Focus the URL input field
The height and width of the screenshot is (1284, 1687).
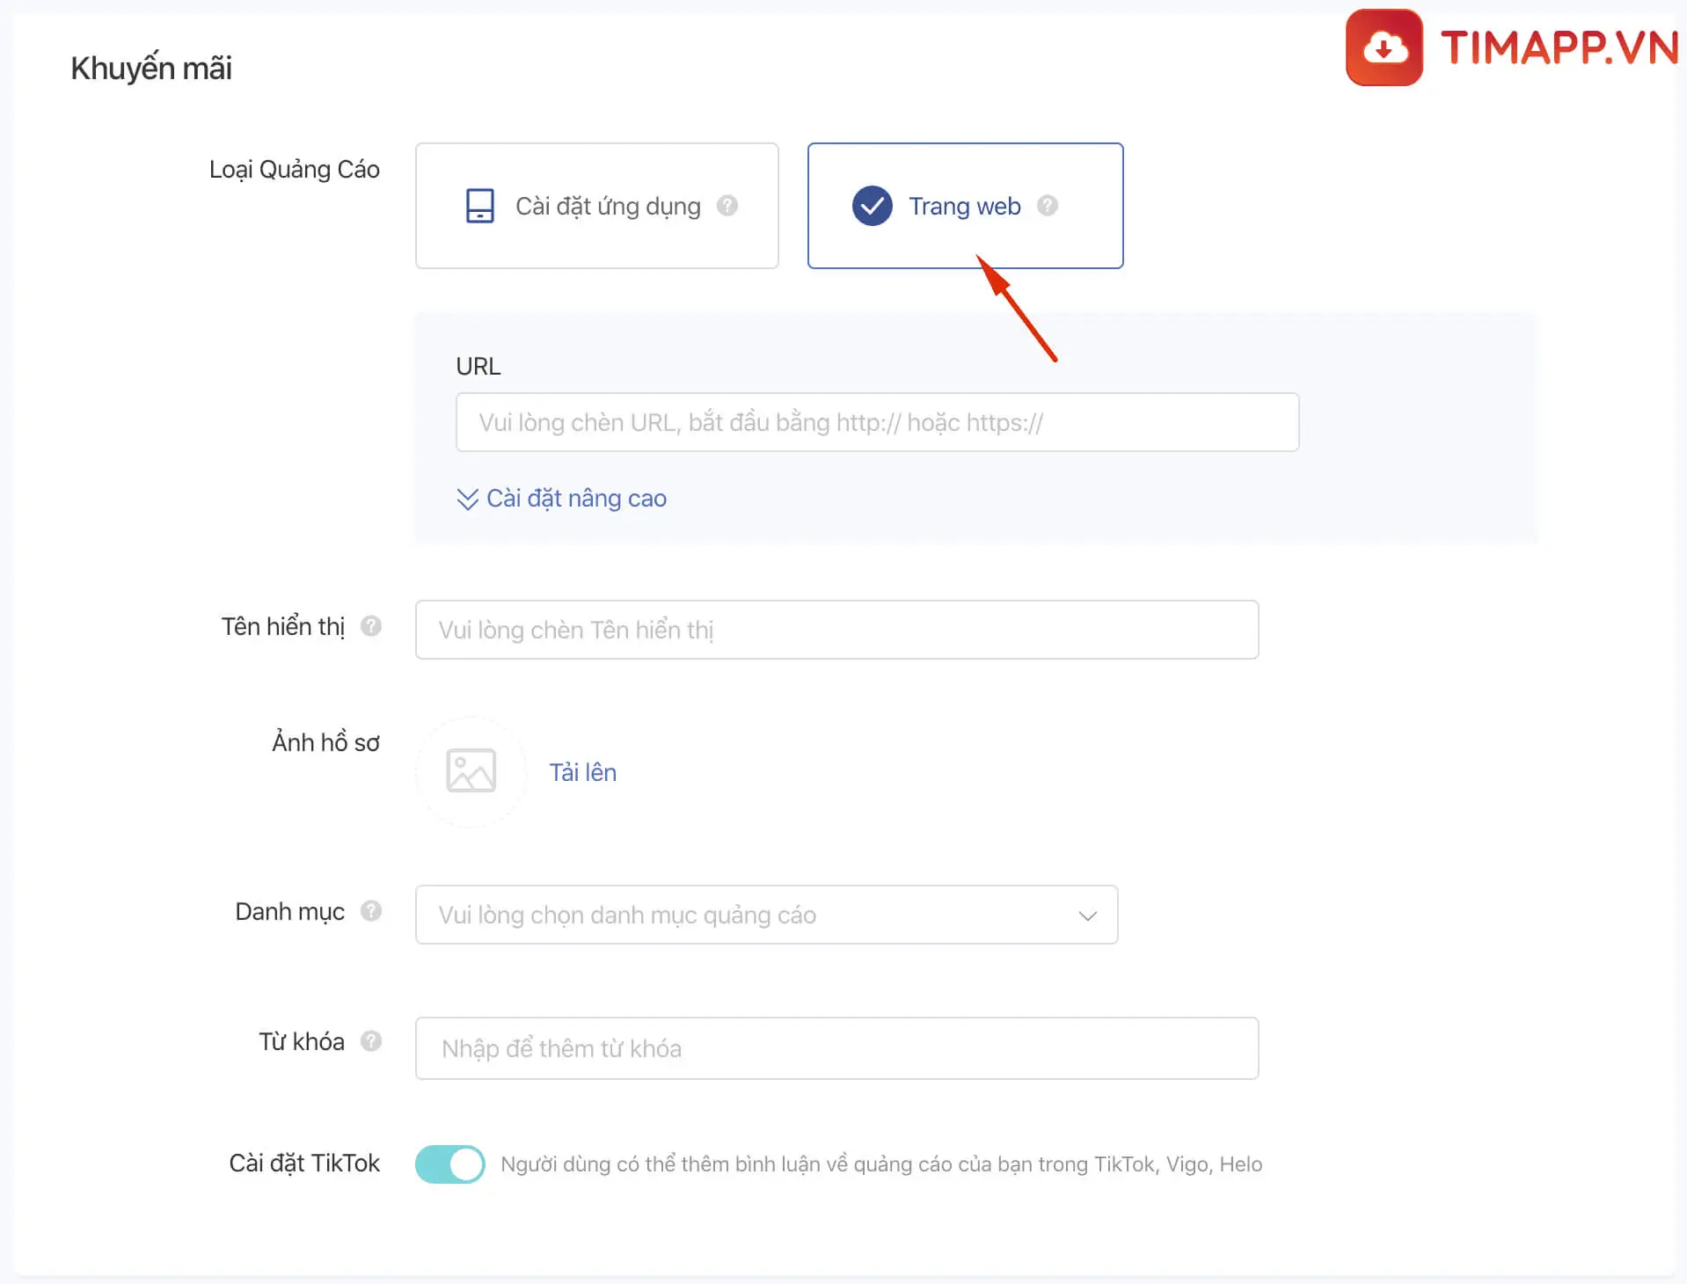point(877,422)
